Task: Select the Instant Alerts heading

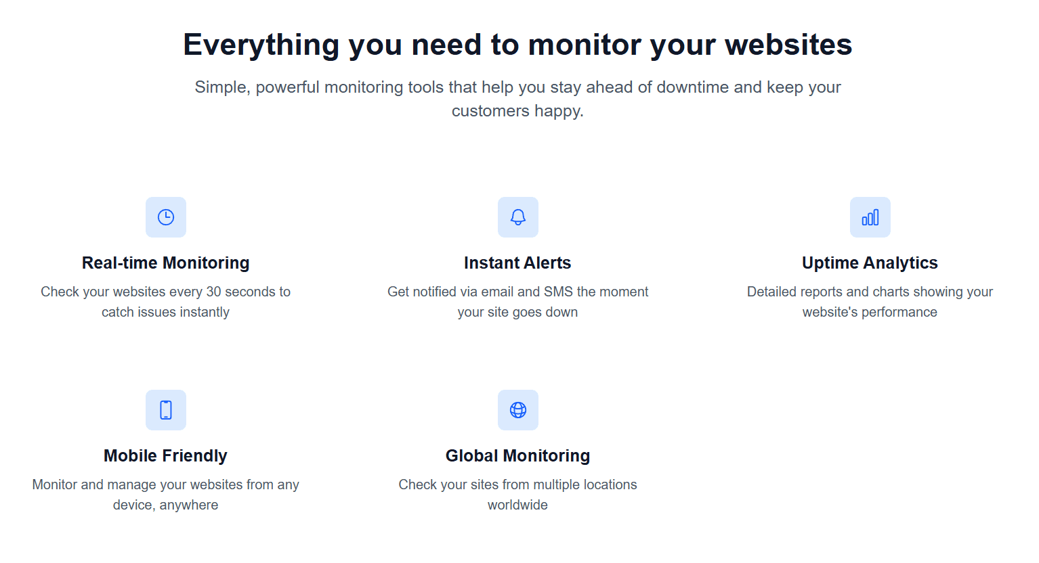Action: point(518,263)
